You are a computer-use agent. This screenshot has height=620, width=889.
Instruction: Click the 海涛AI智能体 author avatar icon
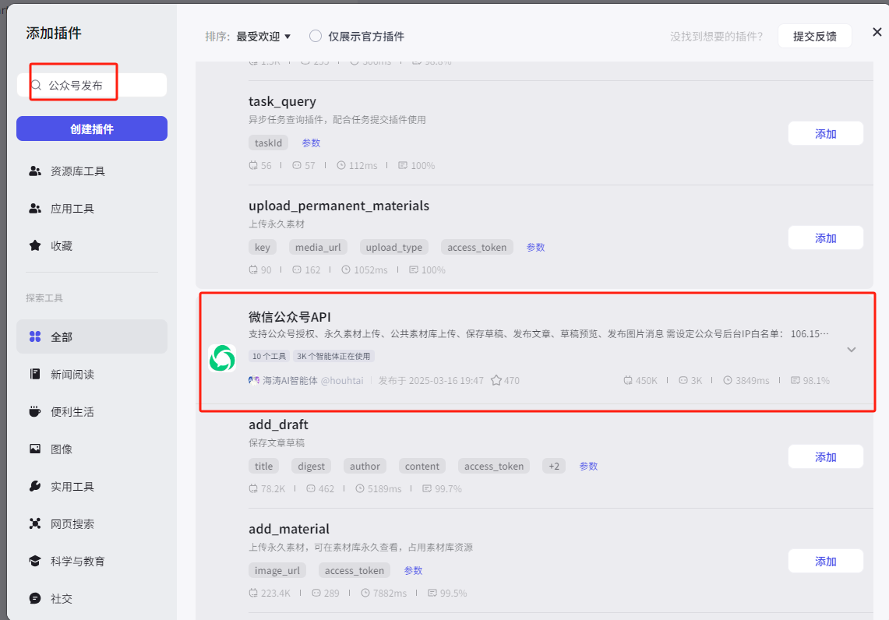(x=254, y=380)
